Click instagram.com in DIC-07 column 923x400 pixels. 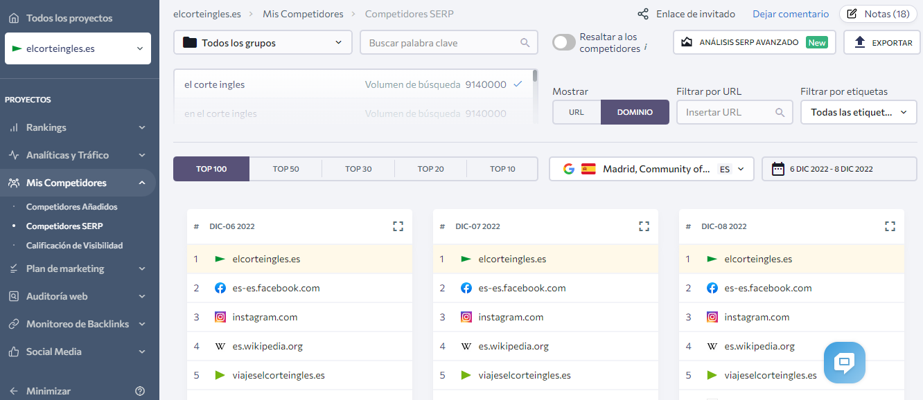point(511,317)
